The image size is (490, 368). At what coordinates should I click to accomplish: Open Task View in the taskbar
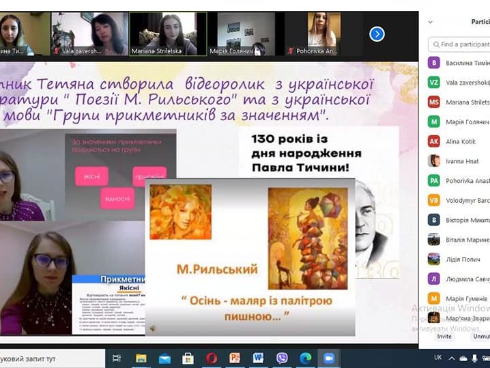click(117, 358)
